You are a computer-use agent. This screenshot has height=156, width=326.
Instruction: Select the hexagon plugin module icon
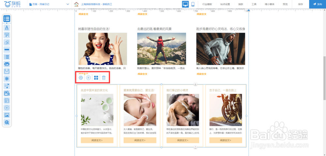point(7,79)
